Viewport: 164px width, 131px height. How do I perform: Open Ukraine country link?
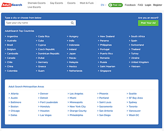pos(135,58)
